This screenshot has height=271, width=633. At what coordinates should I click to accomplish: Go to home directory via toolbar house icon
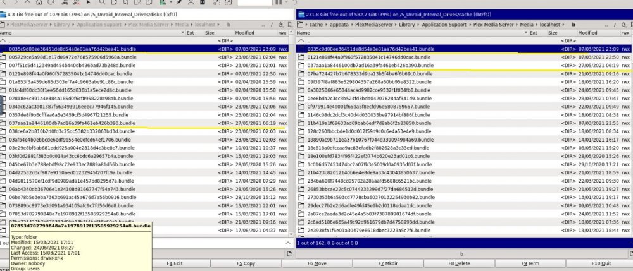39,2
